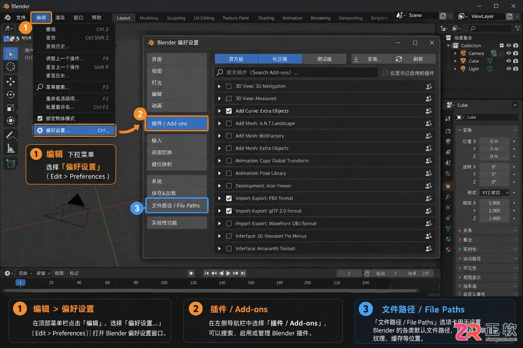Toggle auto keying record button
This screenshot has height=348, width=523.
coord(191,273)
